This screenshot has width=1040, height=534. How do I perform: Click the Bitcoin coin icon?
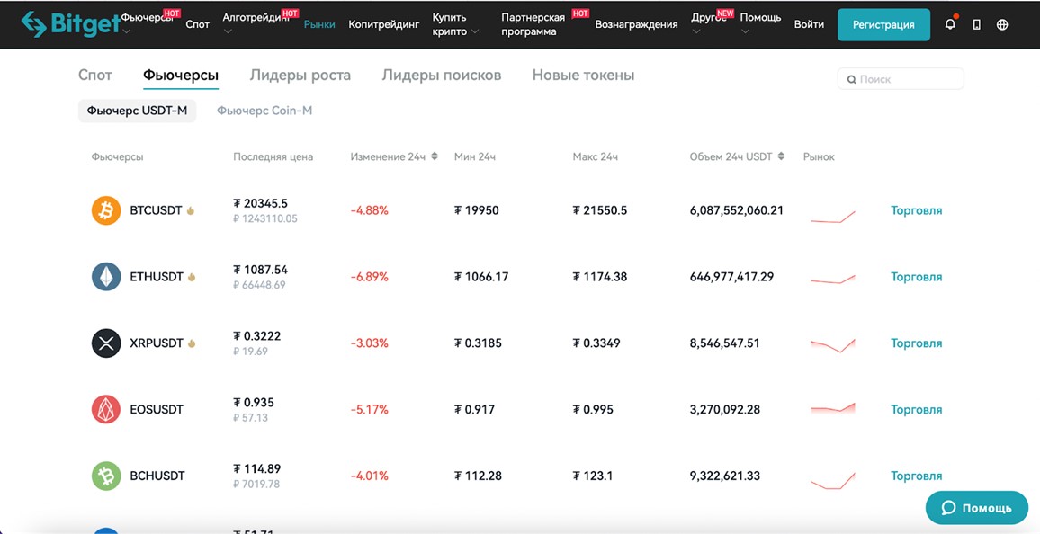(106, 210)
